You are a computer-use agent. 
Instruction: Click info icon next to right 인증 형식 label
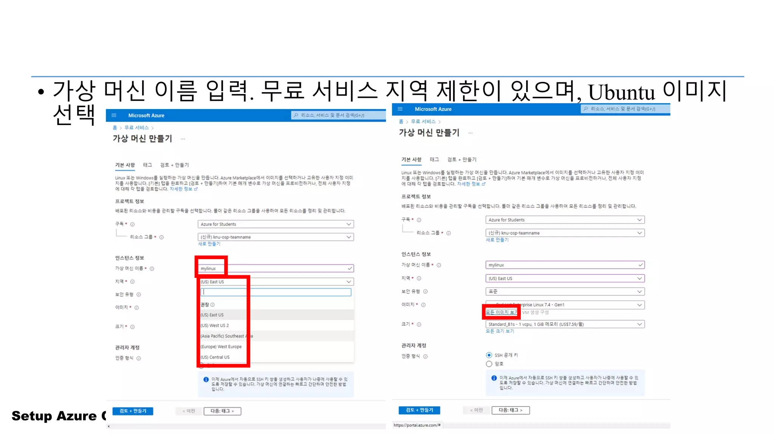(426, 356)
